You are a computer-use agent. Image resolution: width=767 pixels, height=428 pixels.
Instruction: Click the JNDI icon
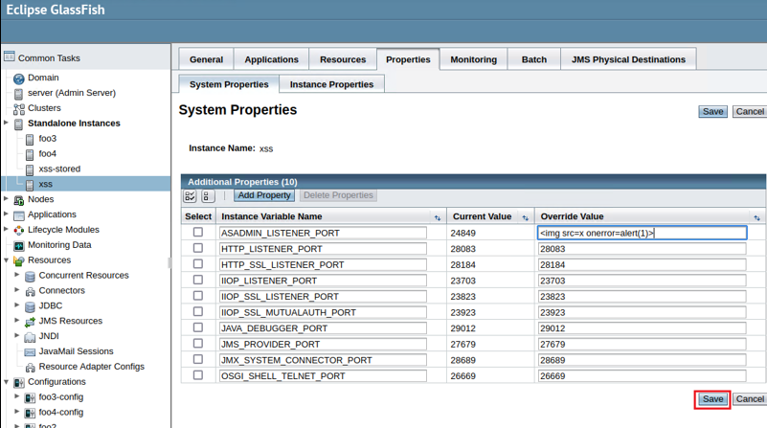(30, 336)
